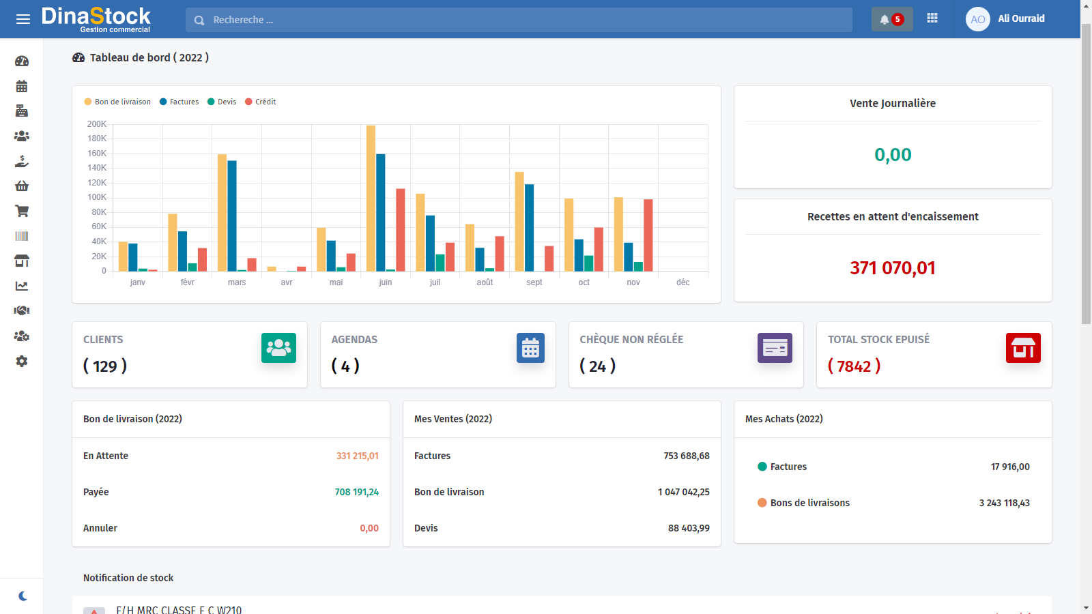The width and height of the screenshot is (1092, 614).
Task: Click the barcode sidebar icon
Action: tap(22, 236)
